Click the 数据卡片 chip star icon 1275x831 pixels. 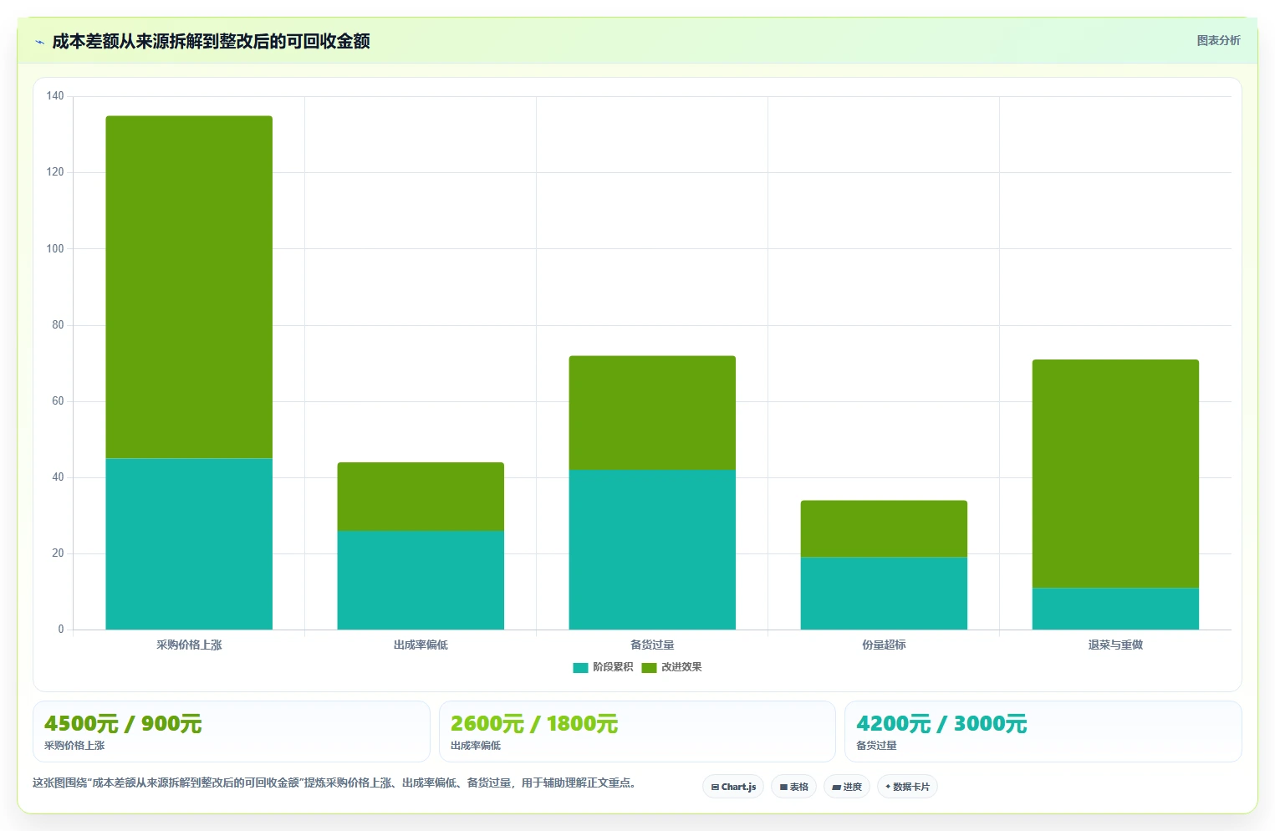pyautogui.click(x=888, y=787)
